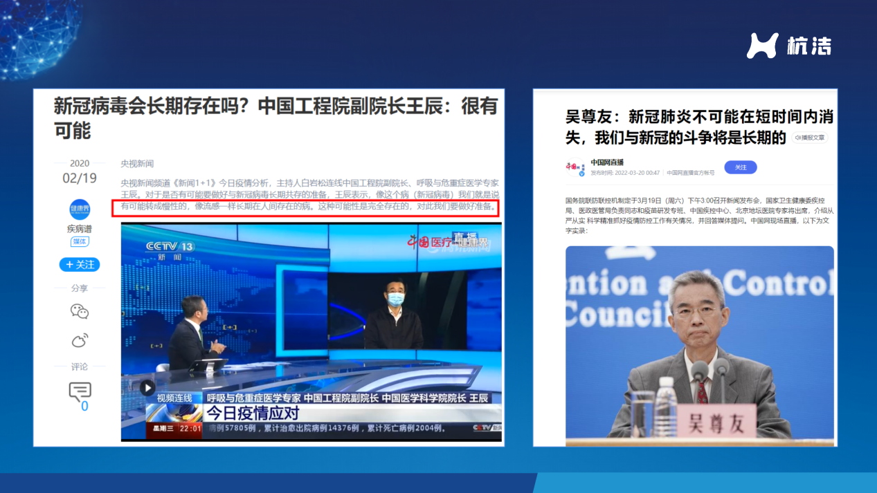Follow 中国网直播 with the 关注 button
Image resolution: width=877 pixels, height=493 pixels.
click(x=740, y=167)
